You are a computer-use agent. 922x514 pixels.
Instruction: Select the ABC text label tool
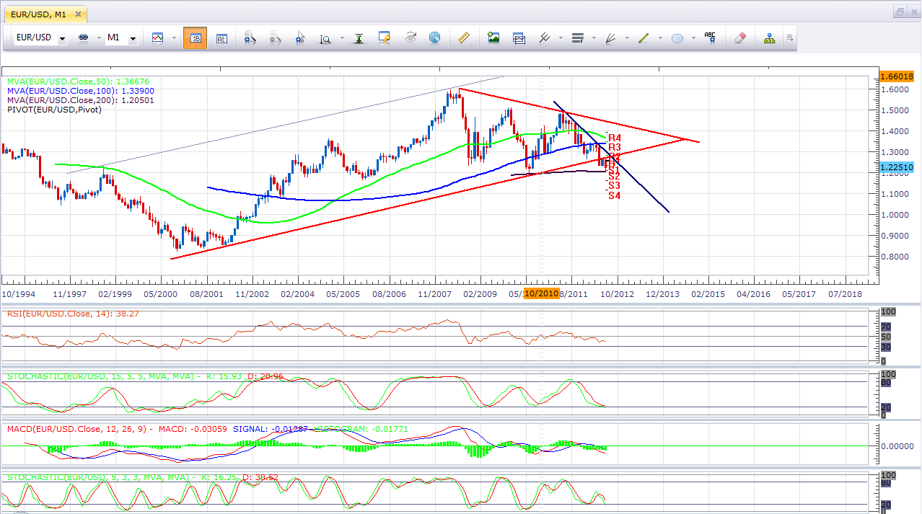(711, 38)
